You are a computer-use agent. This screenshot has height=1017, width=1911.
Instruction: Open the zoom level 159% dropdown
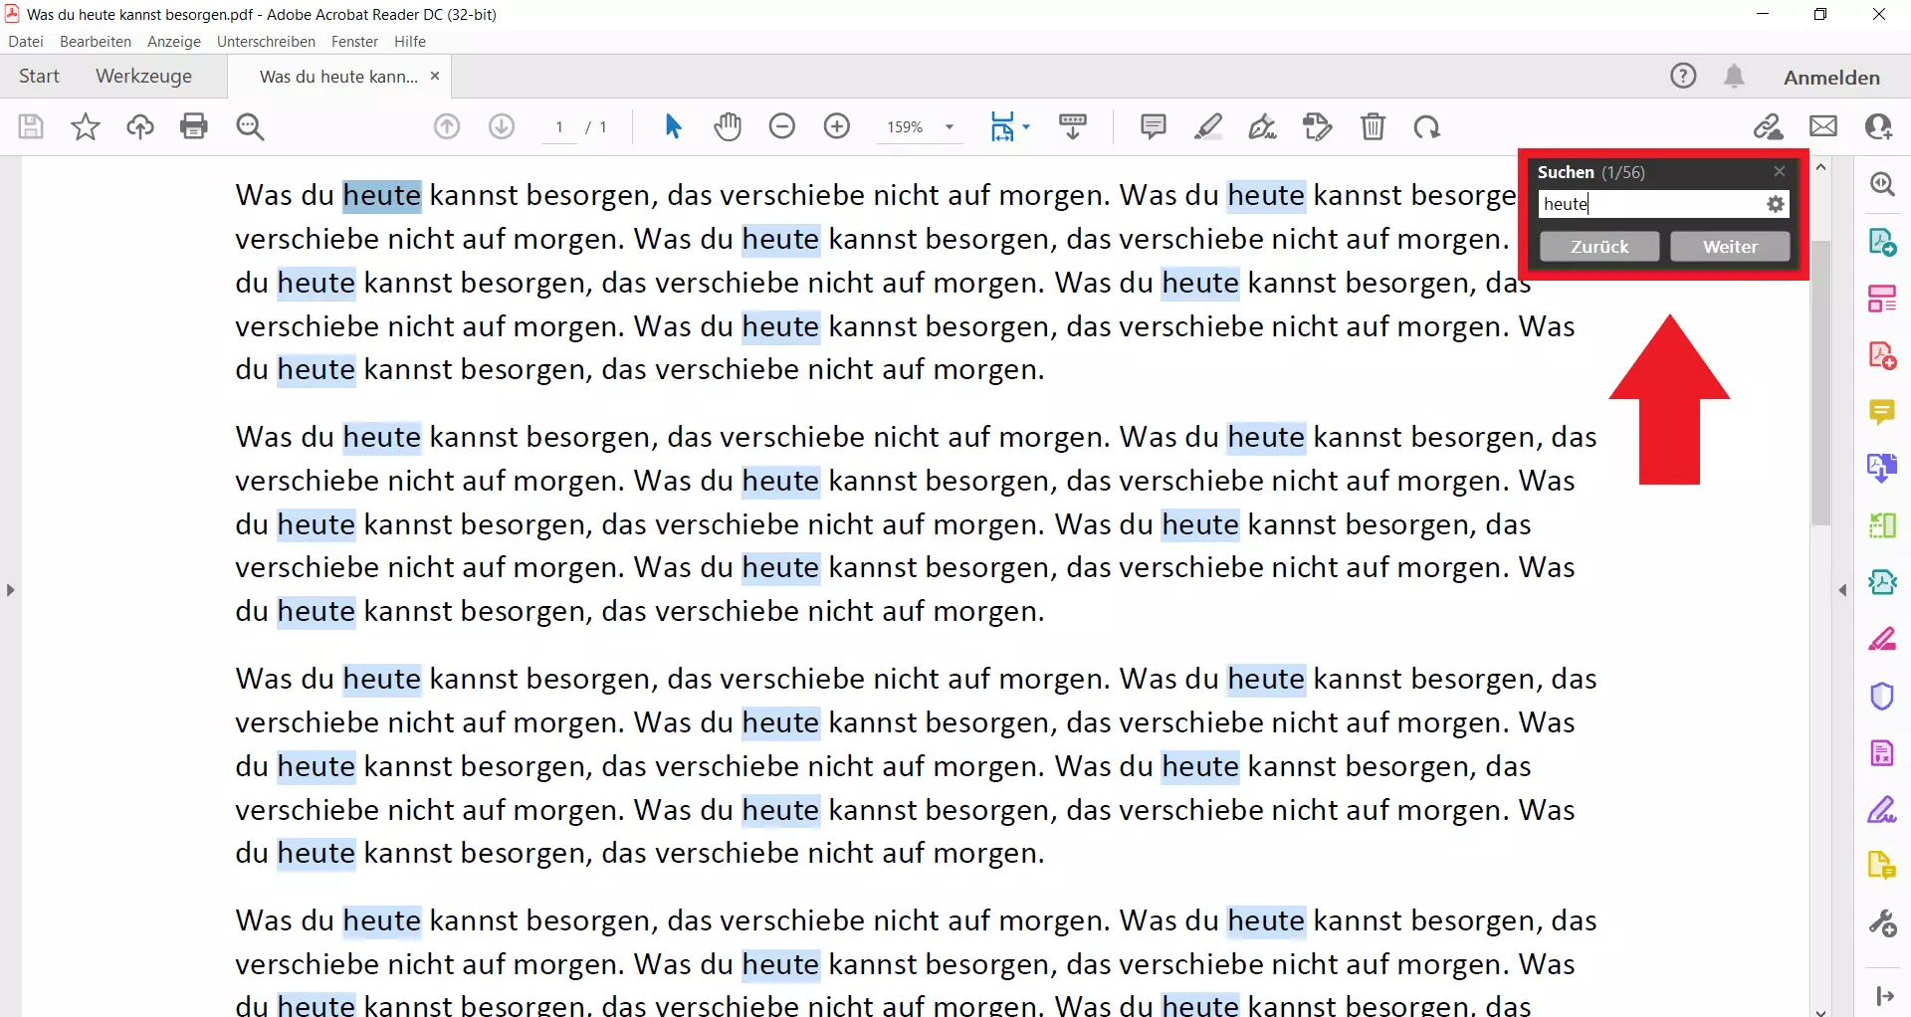point(950,127)
